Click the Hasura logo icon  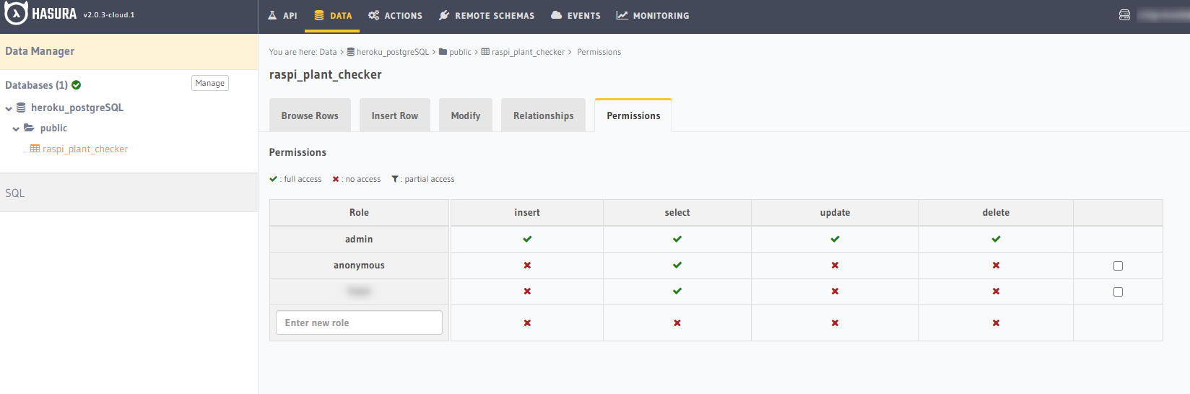tap(16, 13)
